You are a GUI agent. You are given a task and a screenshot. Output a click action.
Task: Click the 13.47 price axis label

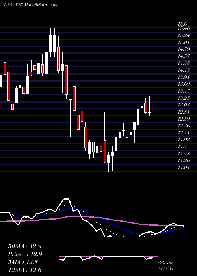[x=184, y=91]
